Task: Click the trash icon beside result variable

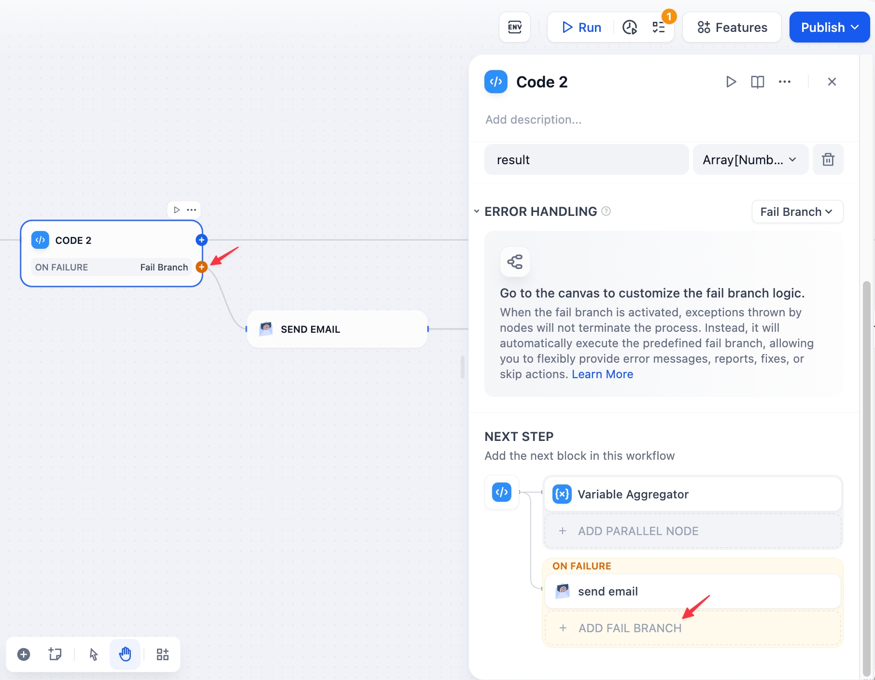Action: (x=828, y=160)
